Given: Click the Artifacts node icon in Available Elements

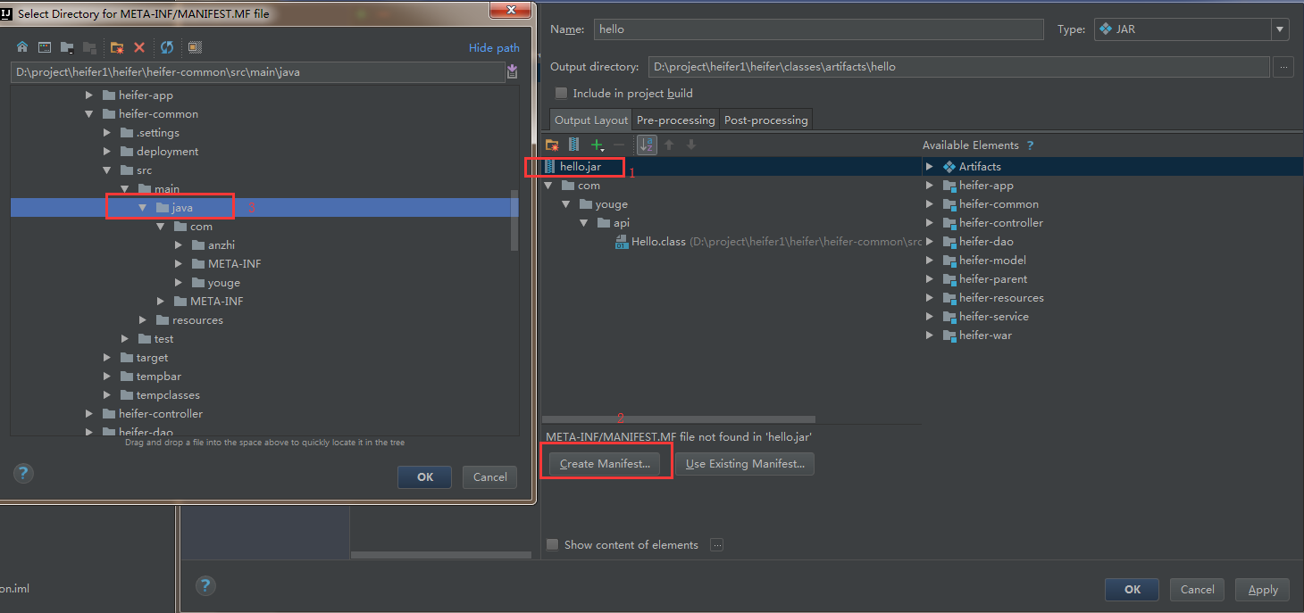Looking at the screenshot, I should [x=949, y=167].
